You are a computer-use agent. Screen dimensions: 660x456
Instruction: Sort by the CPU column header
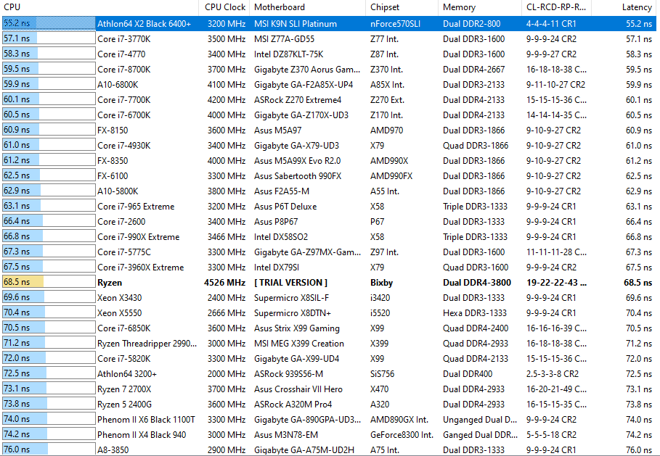tap(99, 7)
